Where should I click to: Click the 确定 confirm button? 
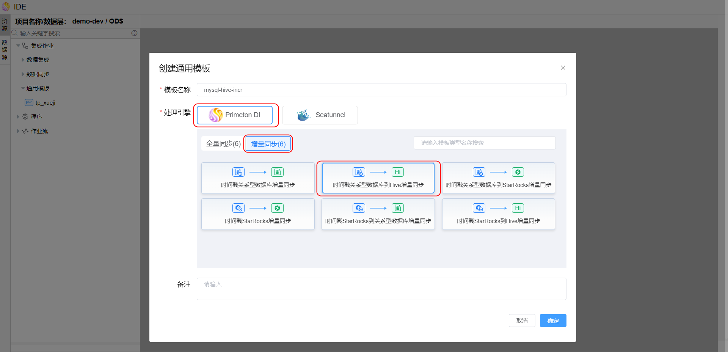coord(553,321)
